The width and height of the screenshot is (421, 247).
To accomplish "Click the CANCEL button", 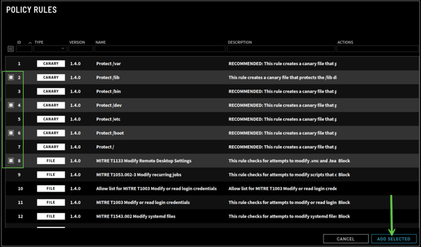I will click(x=346, y=239).
